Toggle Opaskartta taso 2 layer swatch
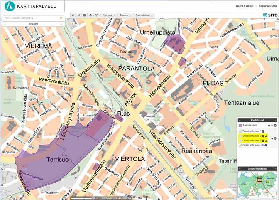This screenshot has height=200, width=279. pos(240,141)
